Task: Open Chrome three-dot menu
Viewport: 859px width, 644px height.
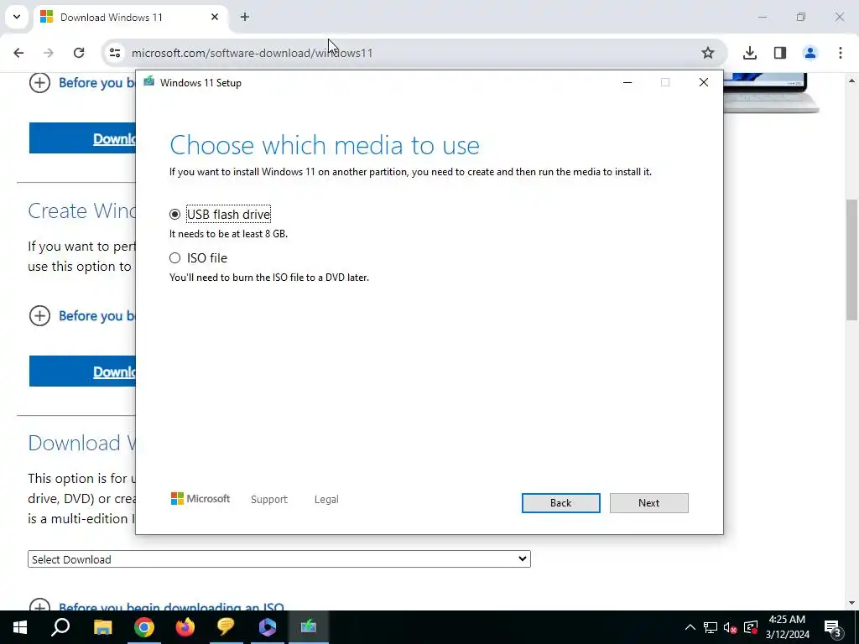Action: click(840, 53)
